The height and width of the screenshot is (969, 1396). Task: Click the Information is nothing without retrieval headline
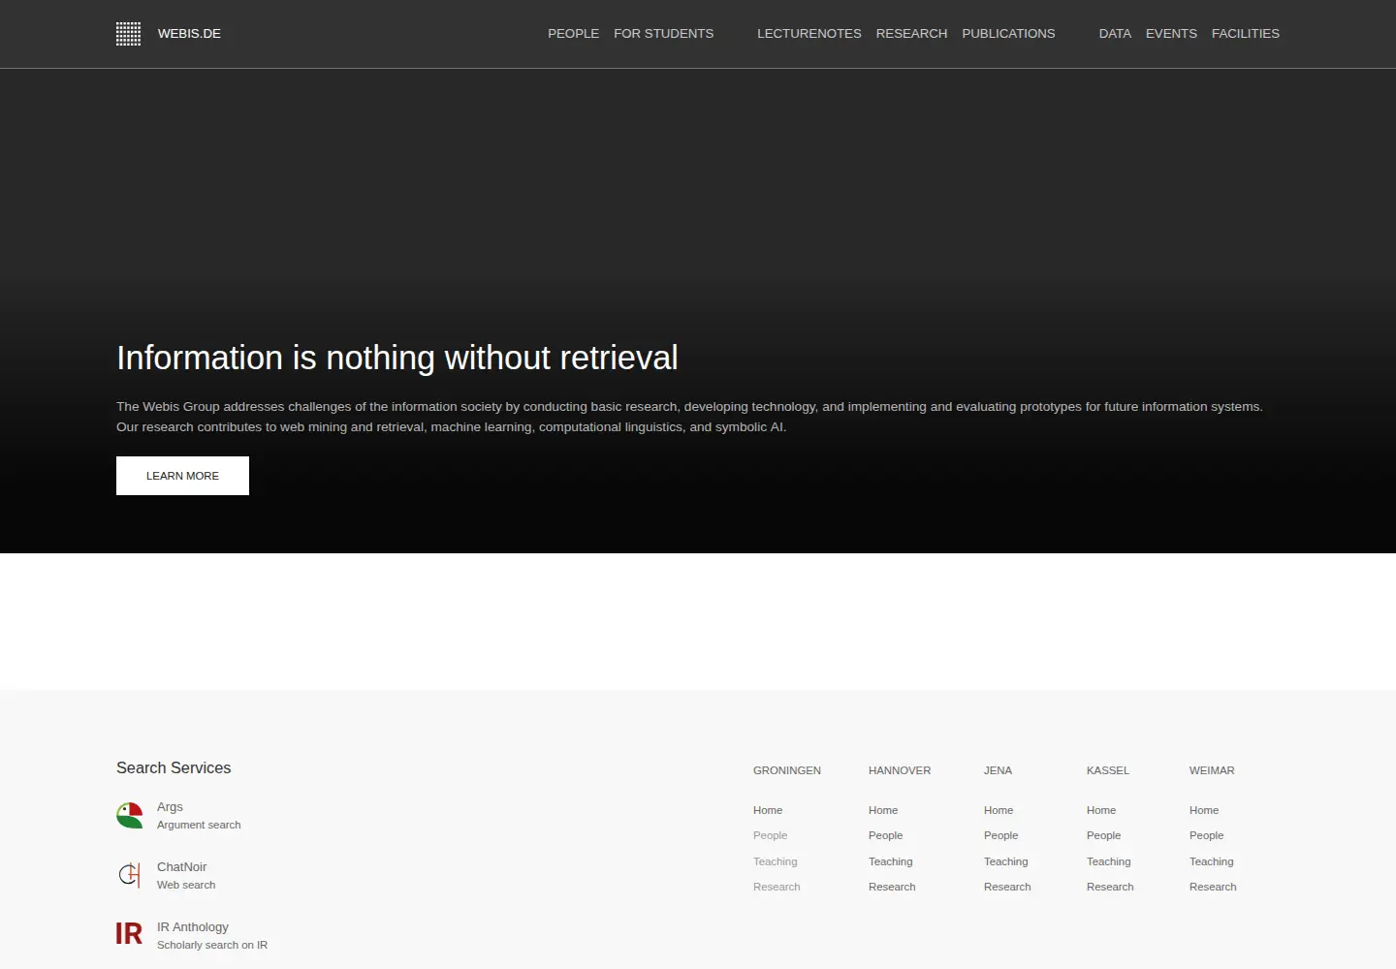pyautogui.click(x=397, y=358)
